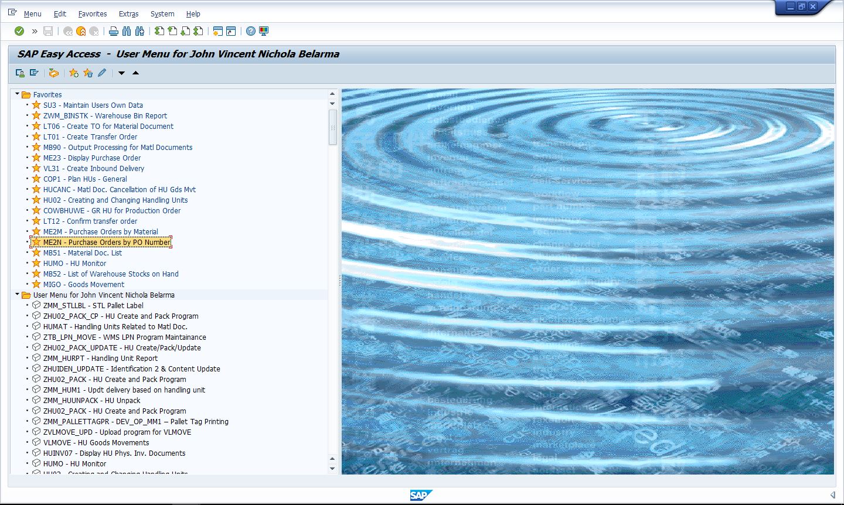Switch to the User Menu toolbar icon

pyautogui.click(x=20, y=73)
